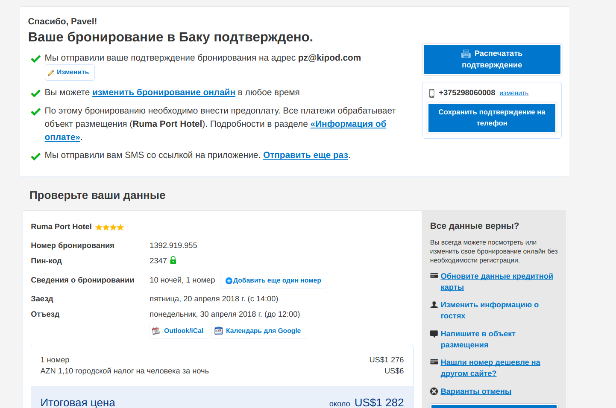The width and height of the screenshot is (616, 408).
Task: Click total price US$1 282
Action: (379, 402)
